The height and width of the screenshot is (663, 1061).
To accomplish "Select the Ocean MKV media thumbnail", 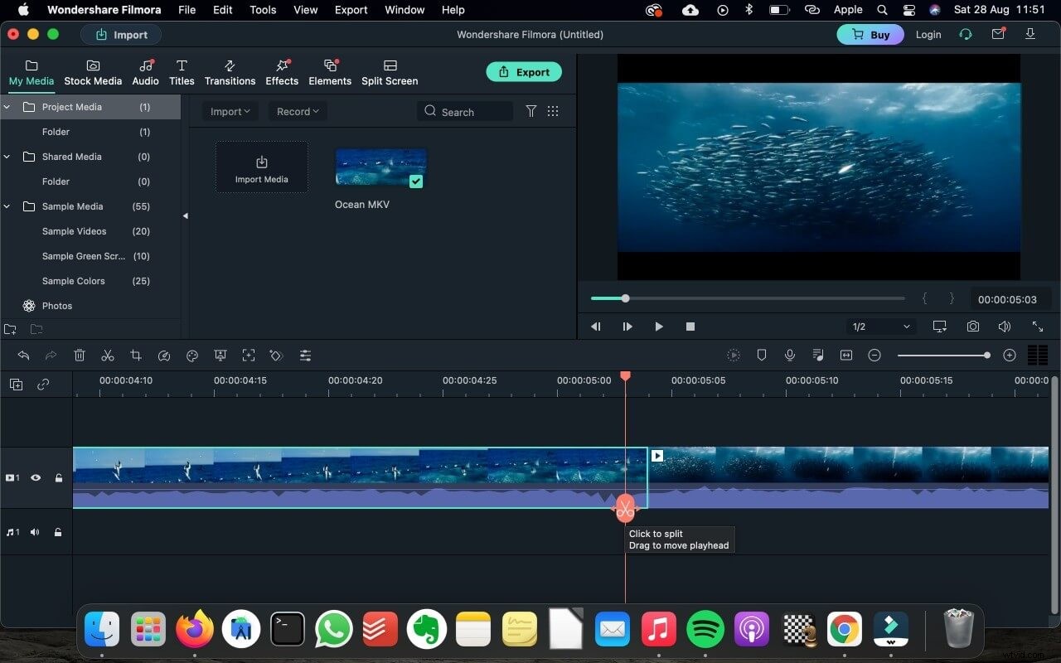I will 380,166.
